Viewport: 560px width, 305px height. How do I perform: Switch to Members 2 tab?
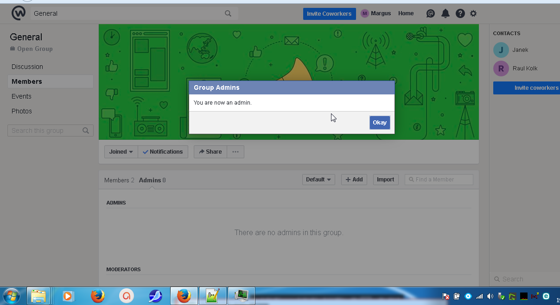point(119,180)
